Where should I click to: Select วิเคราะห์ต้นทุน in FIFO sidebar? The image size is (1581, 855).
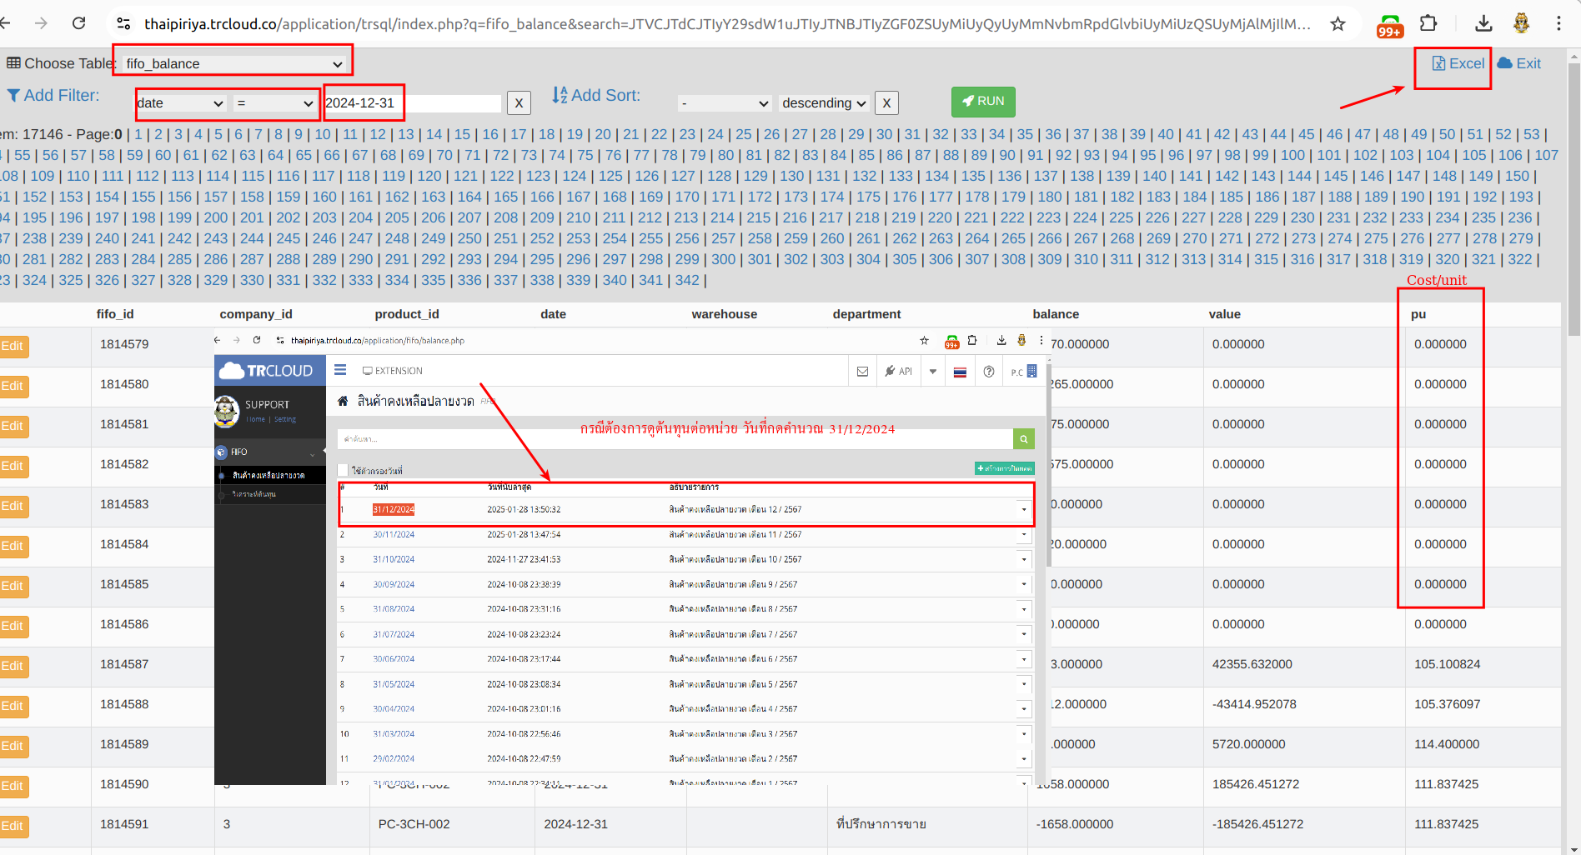[x=254, y=494]
